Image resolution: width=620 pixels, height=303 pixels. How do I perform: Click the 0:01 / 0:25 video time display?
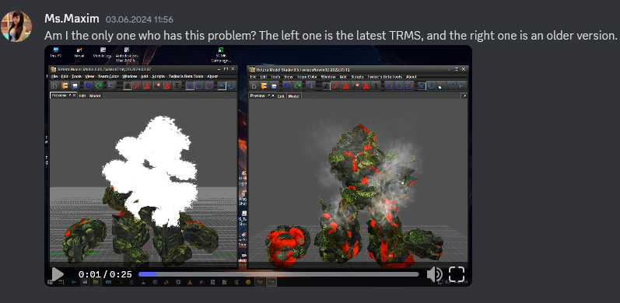(105, 274)
